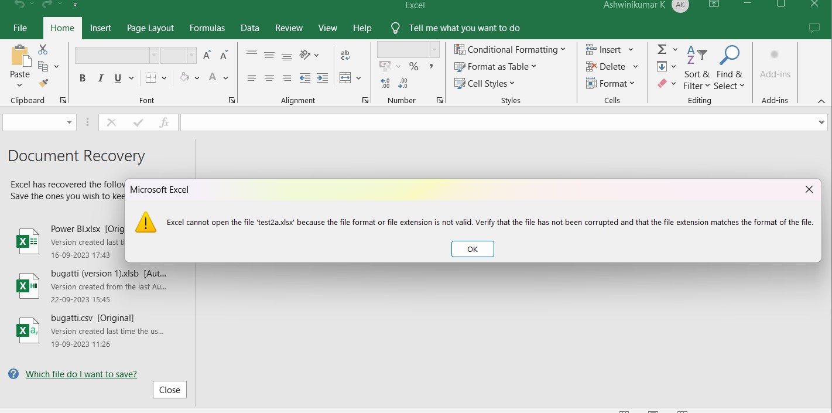
Task: Click the Comma Style icon
Action: click(x=432, y=66)
